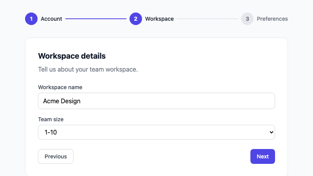Click the 'Tell us about your team workspace.' text
Screen dimensions: 313x176
(x=88, y=70)
